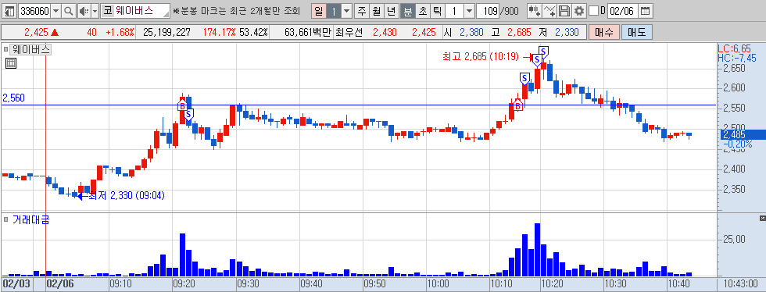766x292 pixels.
Task: Toggle the D checkbox beside date
Action: (593, 10)
